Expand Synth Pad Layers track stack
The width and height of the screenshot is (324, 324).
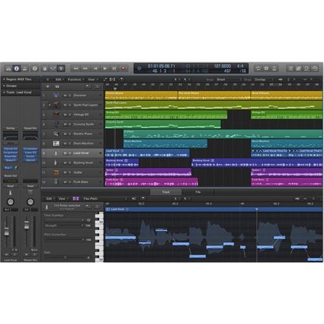pos(49,105)
